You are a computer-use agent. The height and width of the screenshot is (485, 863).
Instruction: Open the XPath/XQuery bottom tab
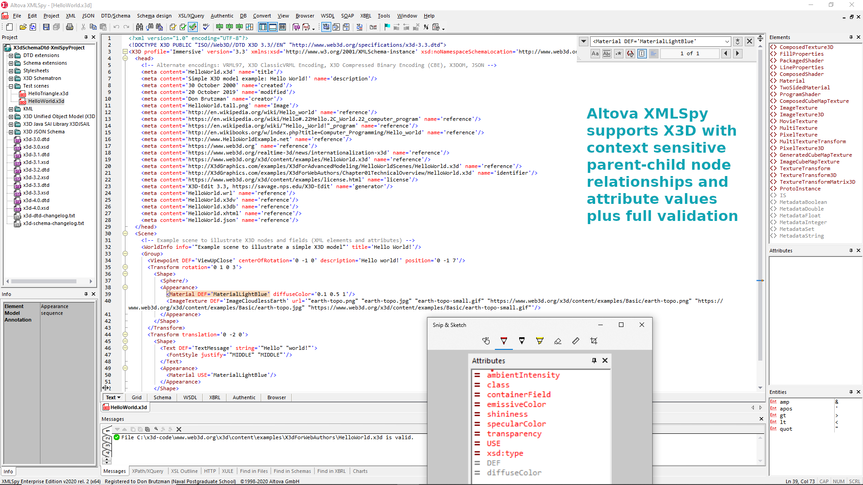point(147,471)
